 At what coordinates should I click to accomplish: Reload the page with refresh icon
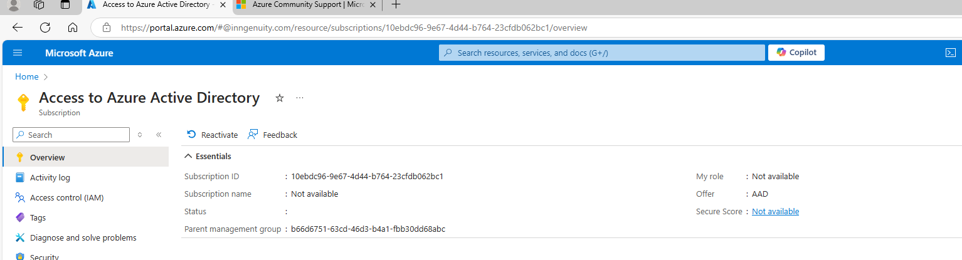45,28
